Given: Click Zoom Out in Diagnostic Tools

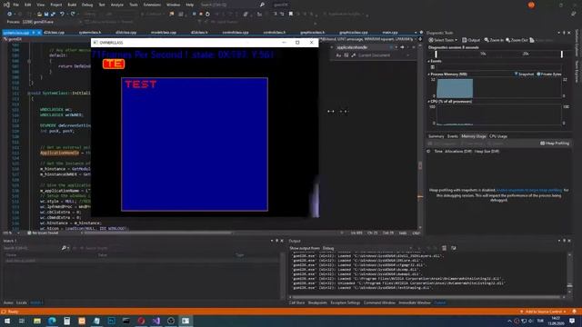Looking at the screenshot, I should point(517,40).
